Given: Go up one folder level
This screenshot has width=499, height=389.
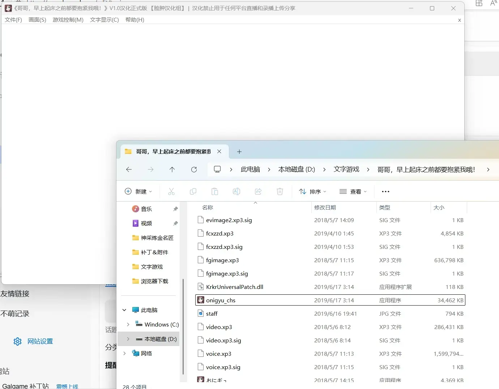Looking at the screenshot, I should pyautogui.click(x=172, y=169).
